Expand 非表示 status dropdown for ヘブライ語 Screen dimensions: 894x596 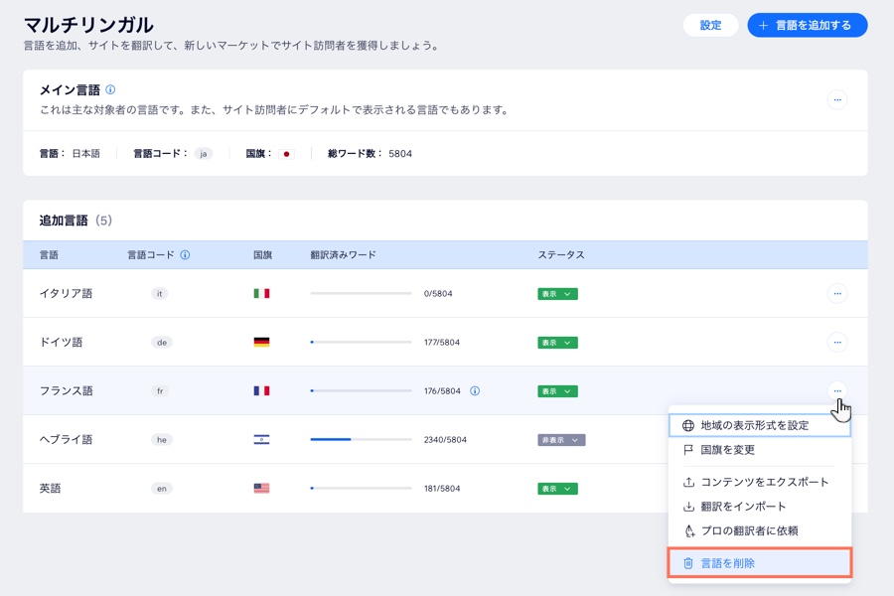[x=561, y=440]
